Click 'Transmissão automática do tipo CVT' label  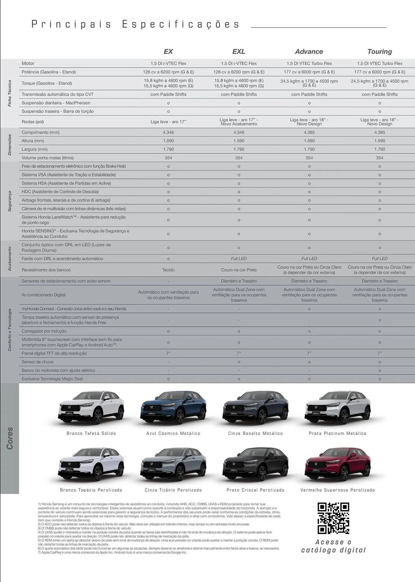click(x=58, y=94)
